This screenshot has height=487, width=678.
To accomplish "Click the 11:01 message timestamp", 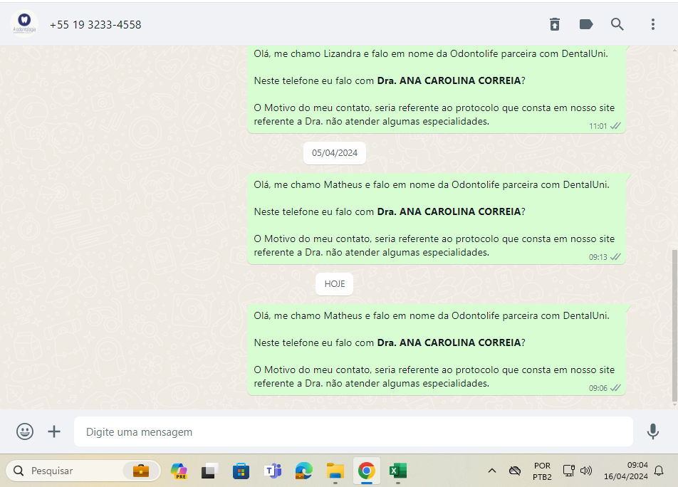I will (598, 126).
